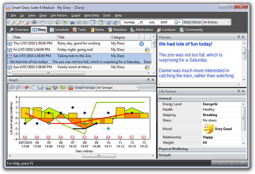Open the Life Factors menu
The height and width of the screenshot is (174, 255).
59,15
